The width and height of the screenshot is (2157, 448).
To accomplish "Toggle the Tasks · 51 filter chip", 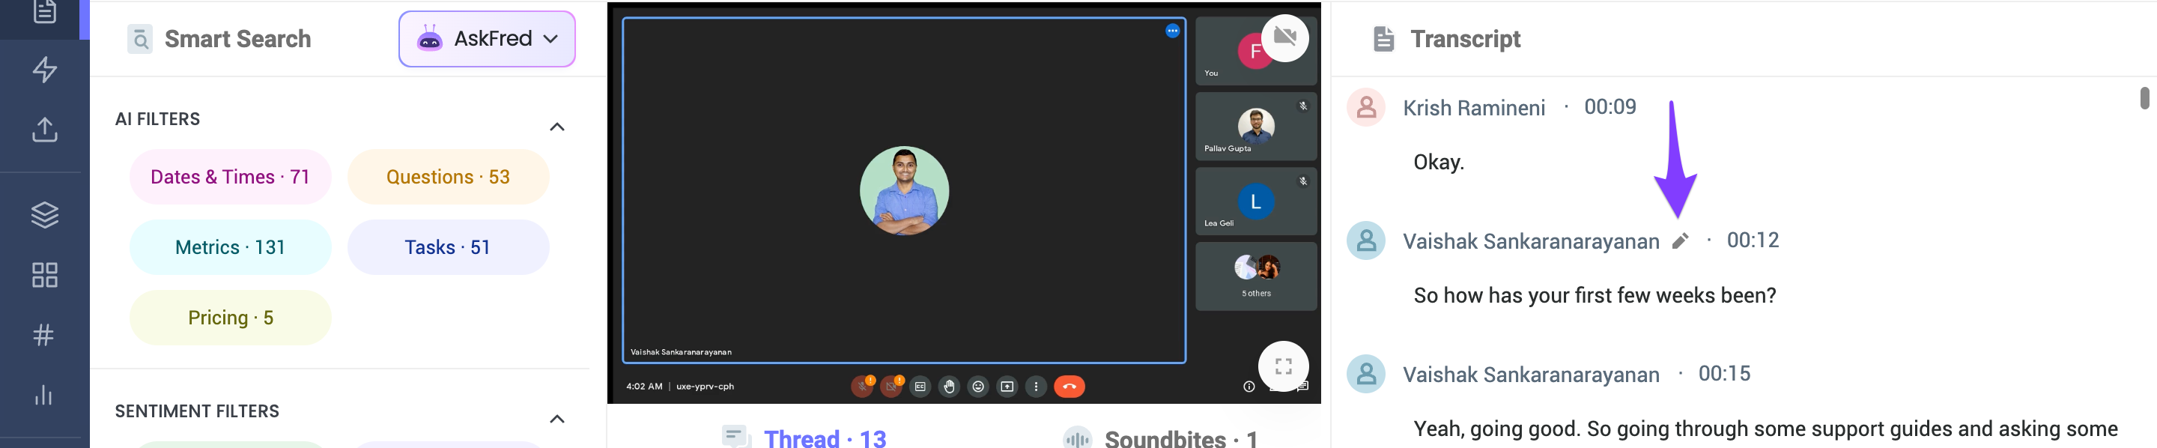I will point(448,247).
